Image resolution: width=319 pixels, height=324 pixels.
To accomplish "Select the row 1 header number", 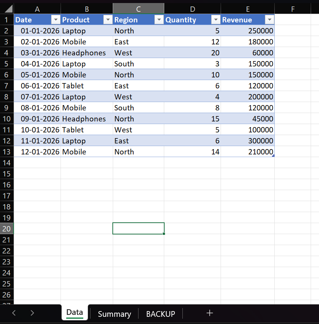I will (6, 20).
